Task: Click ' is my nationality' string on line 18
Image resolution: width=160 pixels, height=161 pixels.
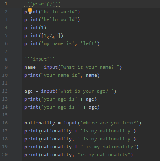Action: [105, 139]
